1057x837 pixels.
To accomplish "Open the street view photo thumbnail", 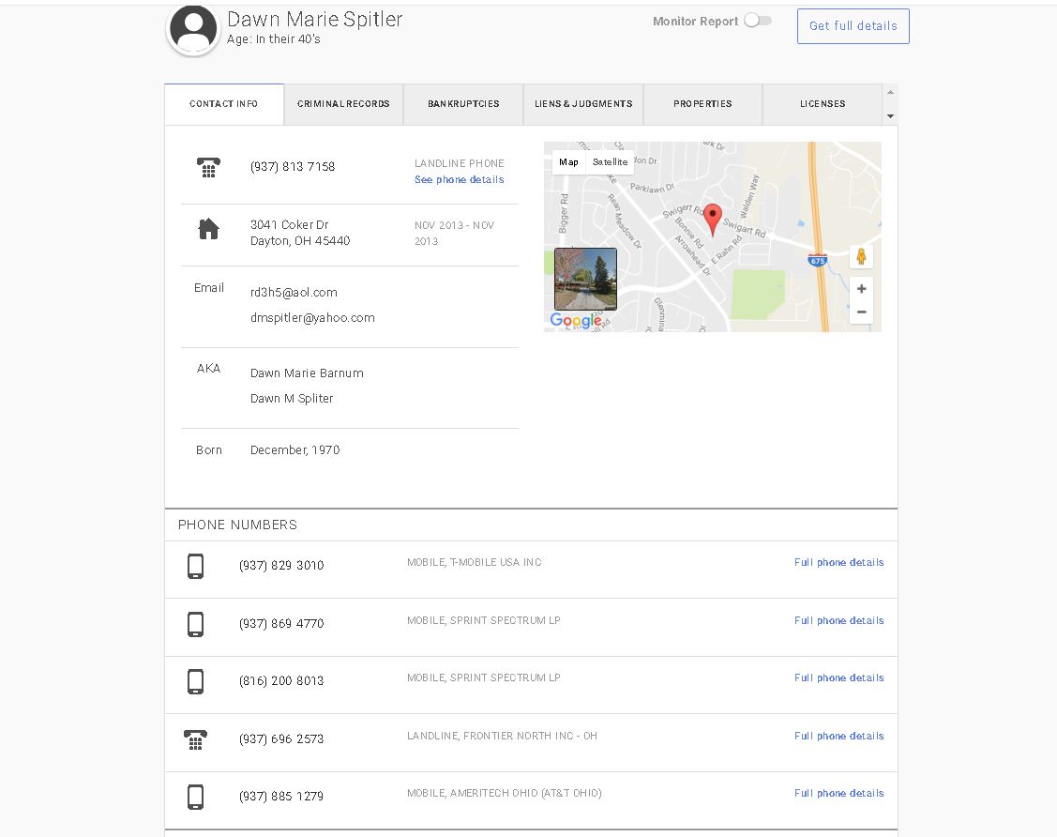I will (585, 279).
